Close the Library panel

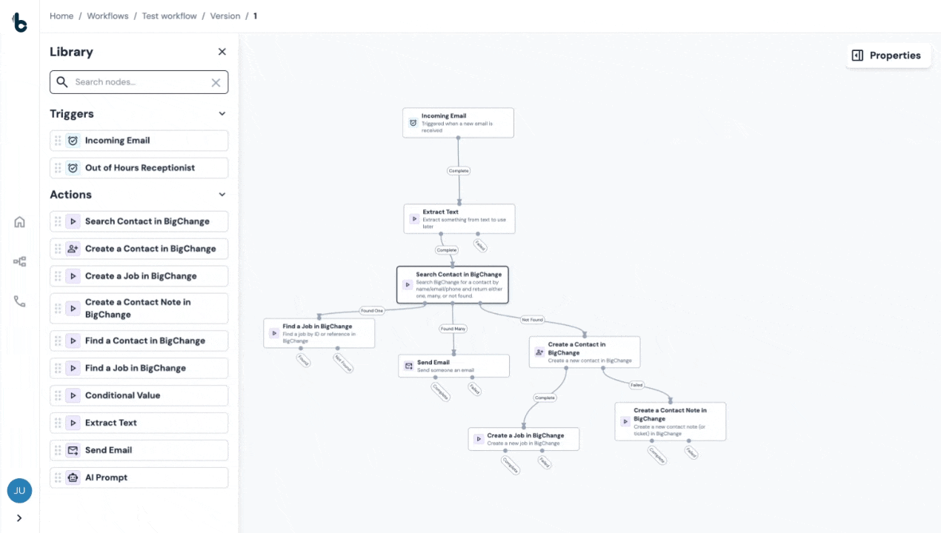pos(222,52)
